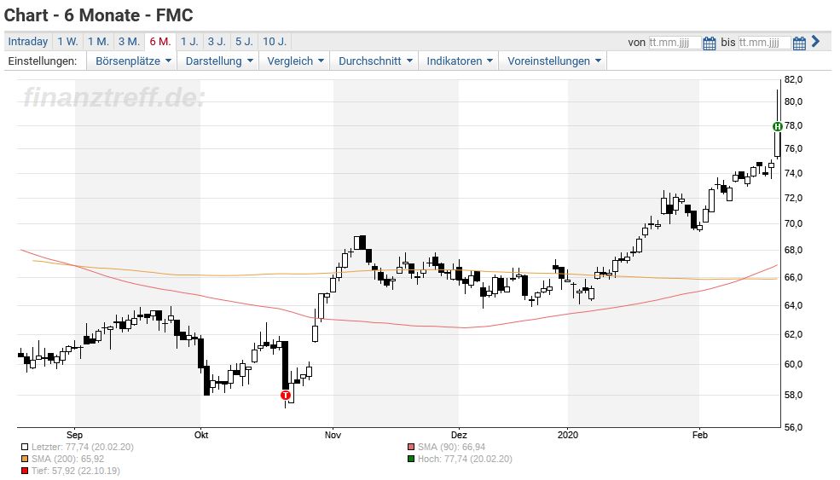840x480 pixels.
Task: Click the 'Chart - 6 Monate - FMC' heading
Action: (x=99, y=15)
